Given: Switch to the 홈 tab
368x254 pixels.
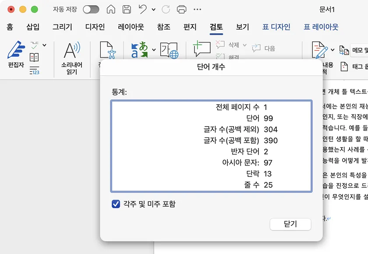Looking at the screenshot, I should [10, 27].
